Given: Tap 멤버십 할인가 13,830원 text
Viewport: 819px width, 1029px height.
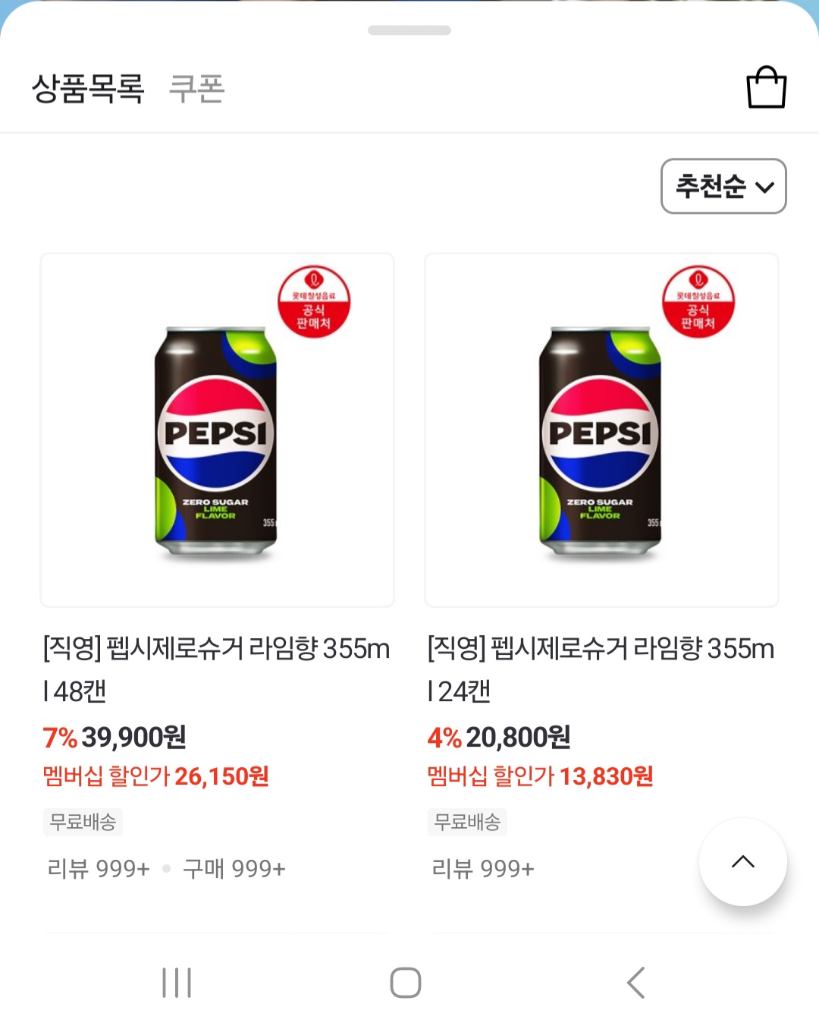Looking at the screenshot, I should [x=540, y=776].
